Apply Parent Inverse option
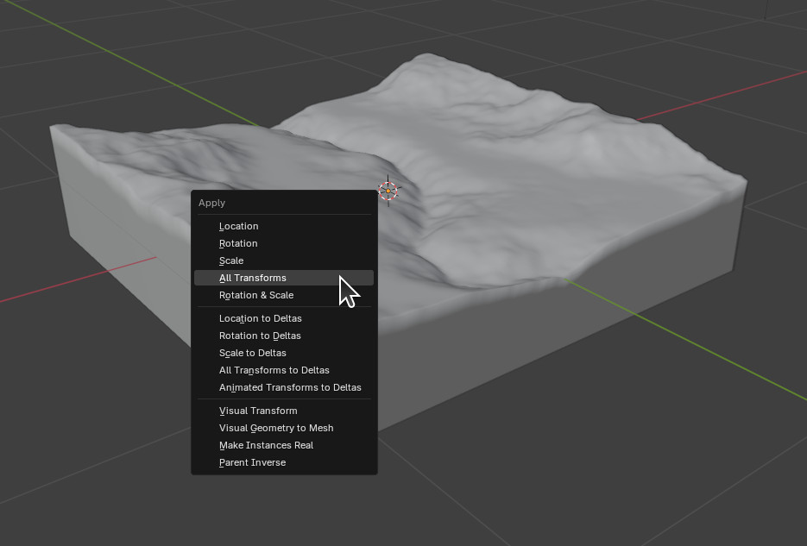807x546 pixels. point(252,462)
